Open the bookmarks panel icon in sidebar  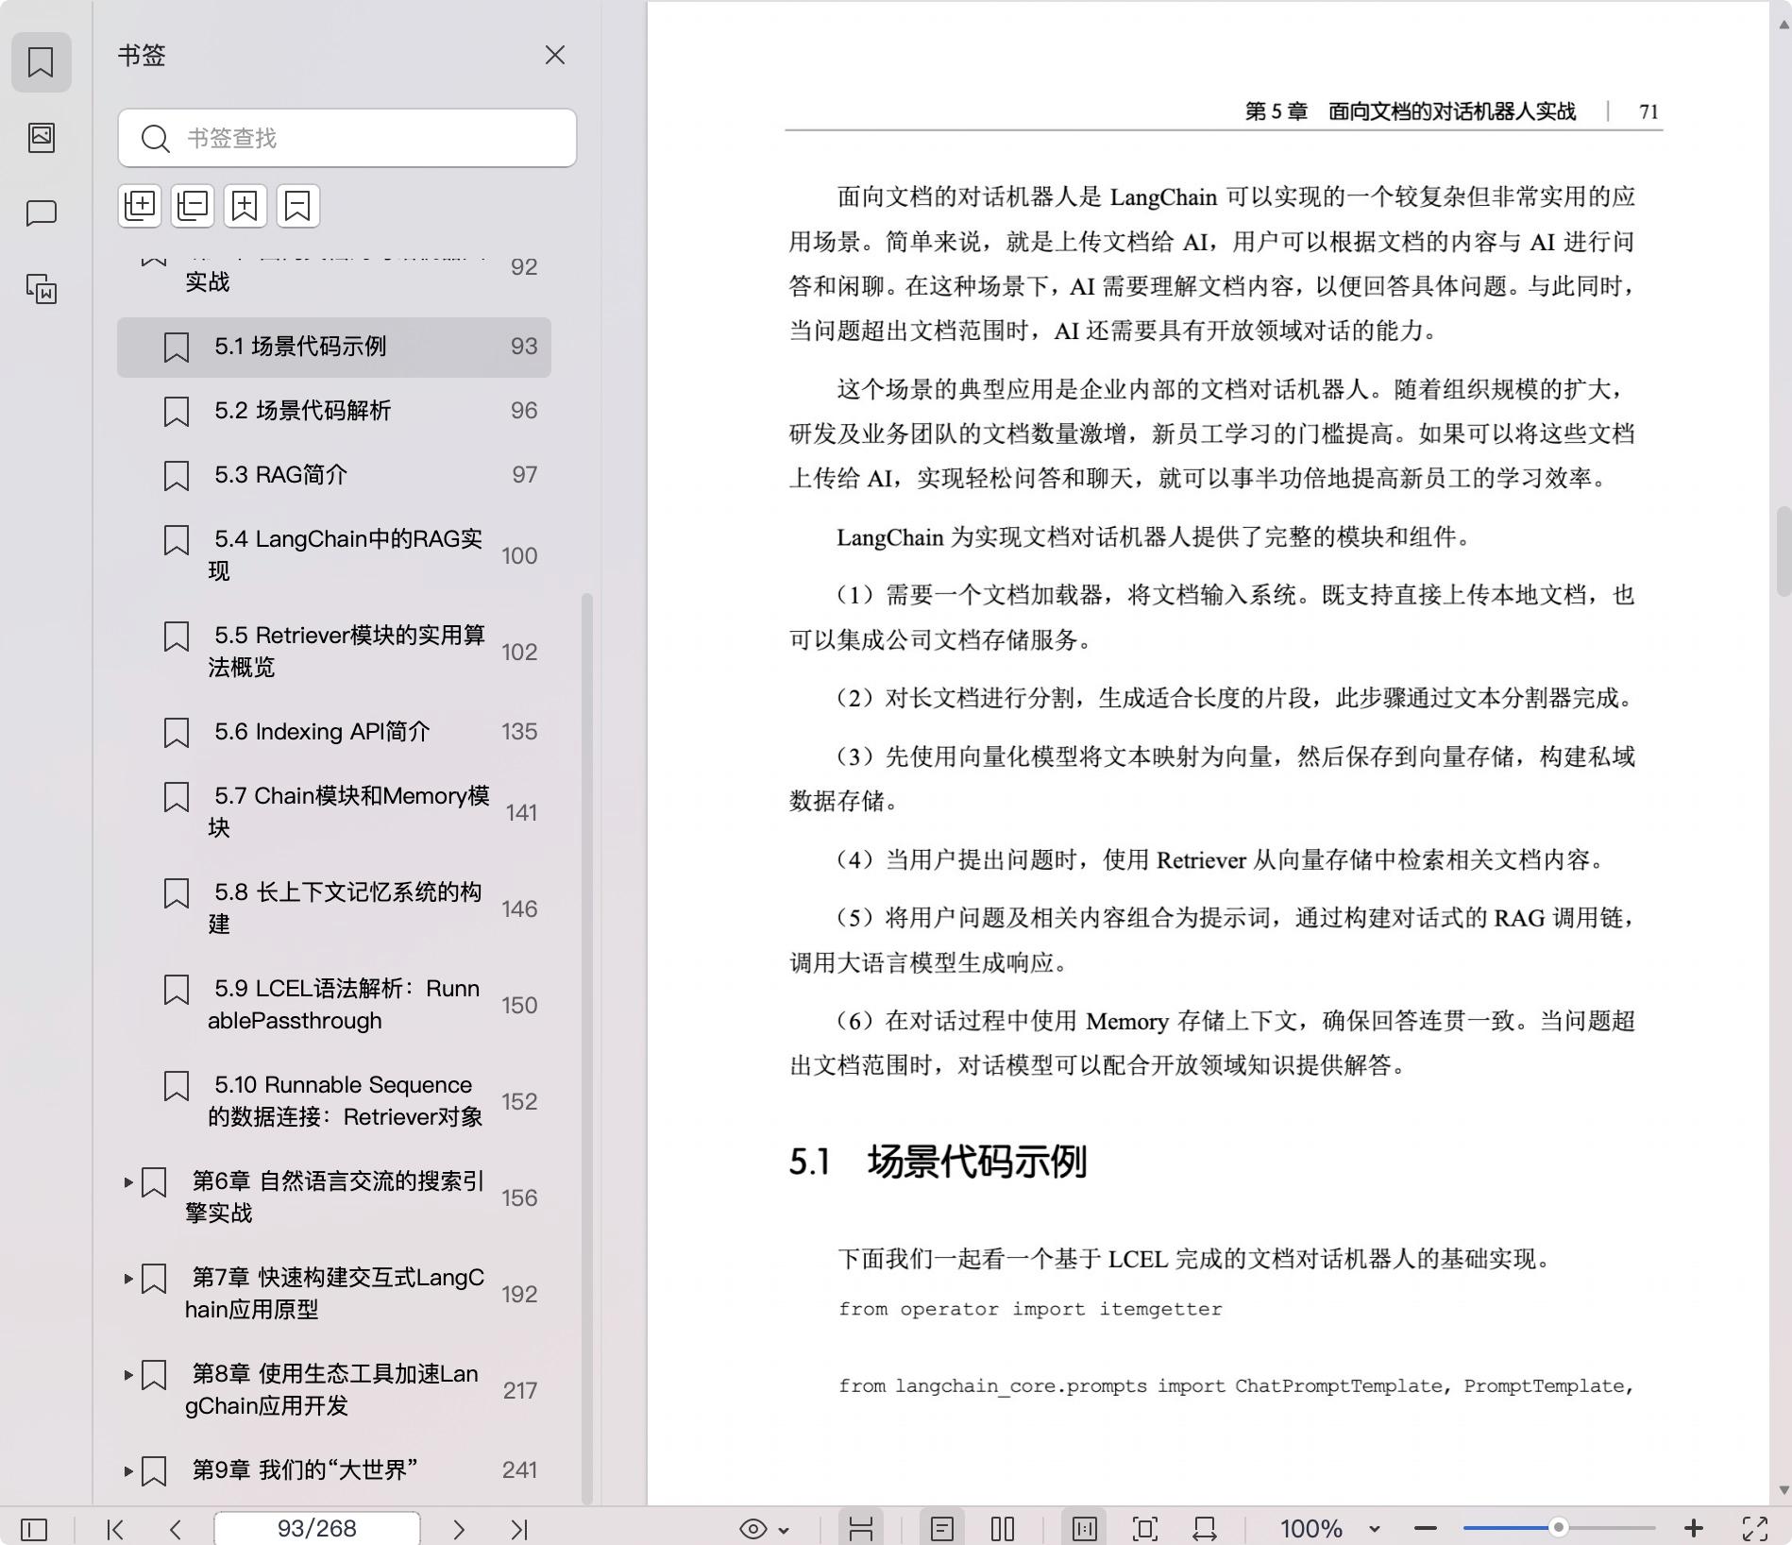(x=41, y=62)
